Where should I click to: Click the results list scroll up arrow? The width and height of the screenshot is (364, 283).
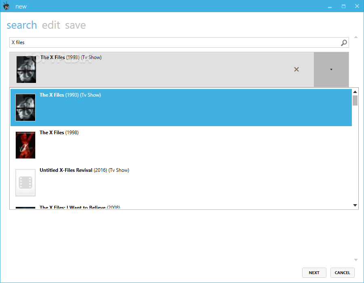tap(355, 92)
